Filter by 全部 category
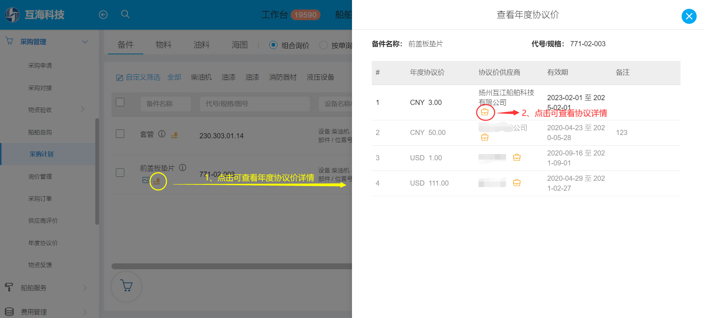The image size is (704, 318). point(175,77)
